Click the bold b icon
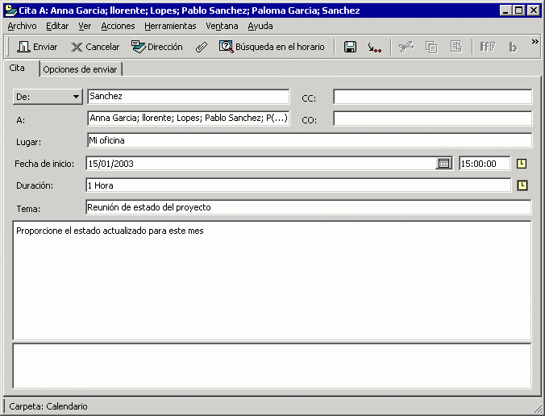The height and width of the screenshot is (416, 545). (x=513, y=47)
